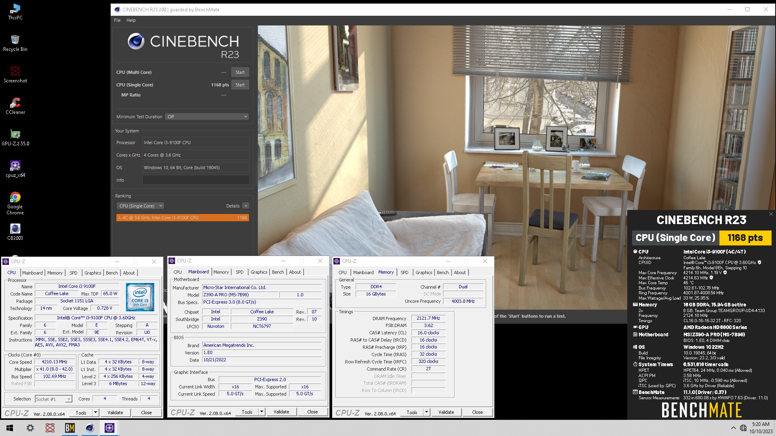Launch the CB2003 desktop shortcut
The width and height of the screenshot is (776, 436).
[15, 232]
